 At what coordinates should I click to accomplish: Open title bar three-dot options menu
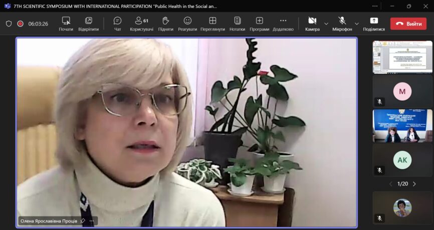[375, 6]
